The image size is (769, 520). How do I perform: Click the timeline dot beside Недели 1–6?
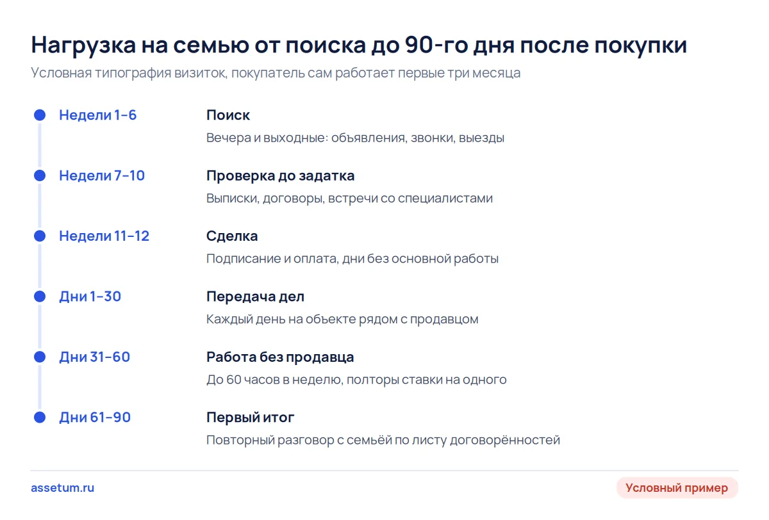[40, 115]
